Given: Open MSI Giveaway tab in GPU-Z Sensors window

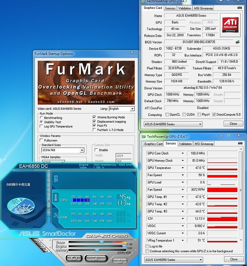Looking at the screenshot, I should (204, 144).
